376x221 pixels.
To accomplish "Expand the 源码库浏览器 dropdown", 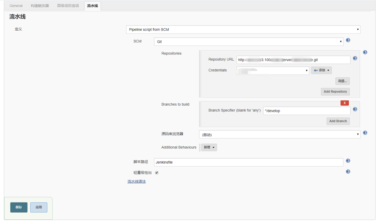I will (280, 135).
